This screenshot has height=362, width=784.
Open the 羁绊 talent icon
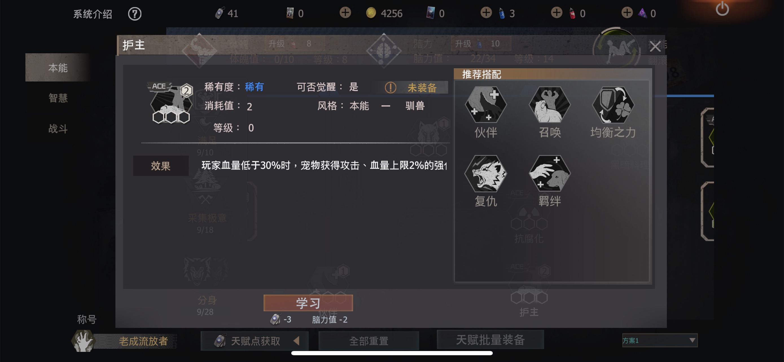pyautogui.click(x=550, y=174)
